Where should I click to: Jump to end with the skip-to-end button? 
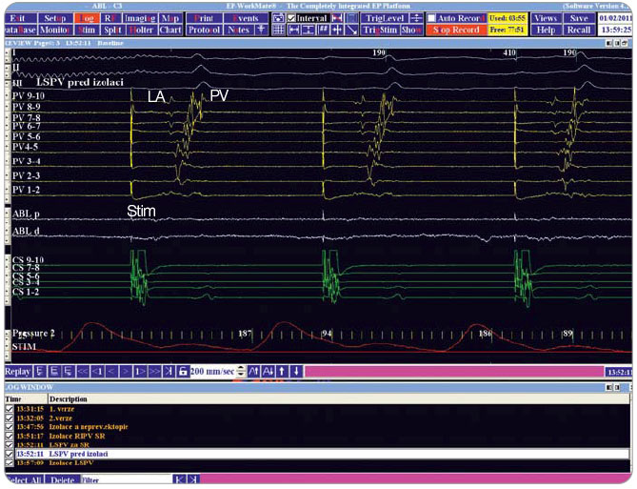(x=169, y=371)
